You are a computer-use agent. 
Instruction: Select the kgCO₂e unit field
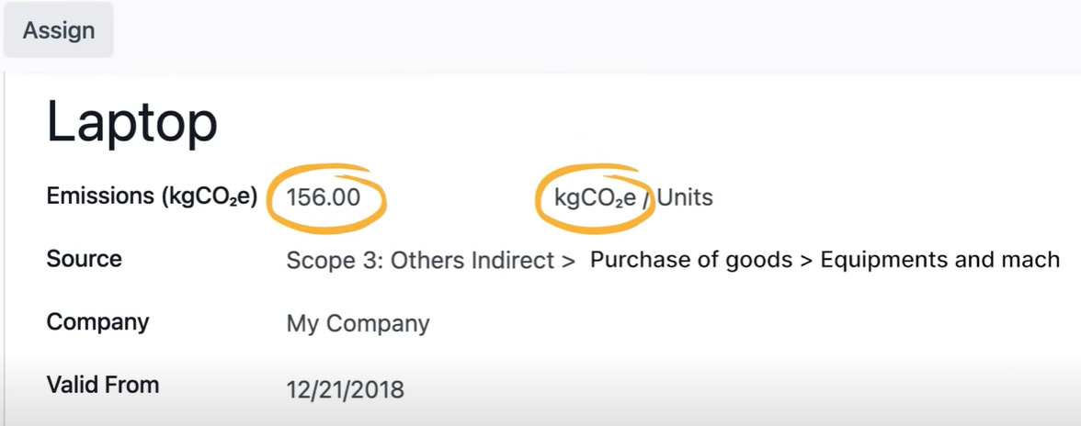click(595, 197)
